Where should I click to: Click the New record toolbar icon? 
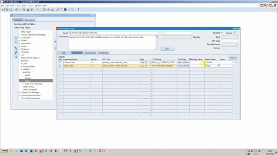coord(3,10)
